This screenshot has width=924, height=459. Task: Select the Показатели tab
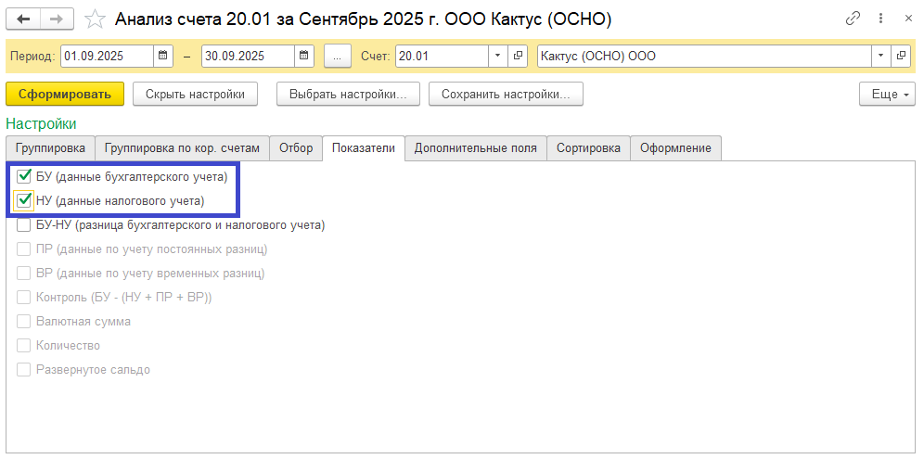[364, 147]
